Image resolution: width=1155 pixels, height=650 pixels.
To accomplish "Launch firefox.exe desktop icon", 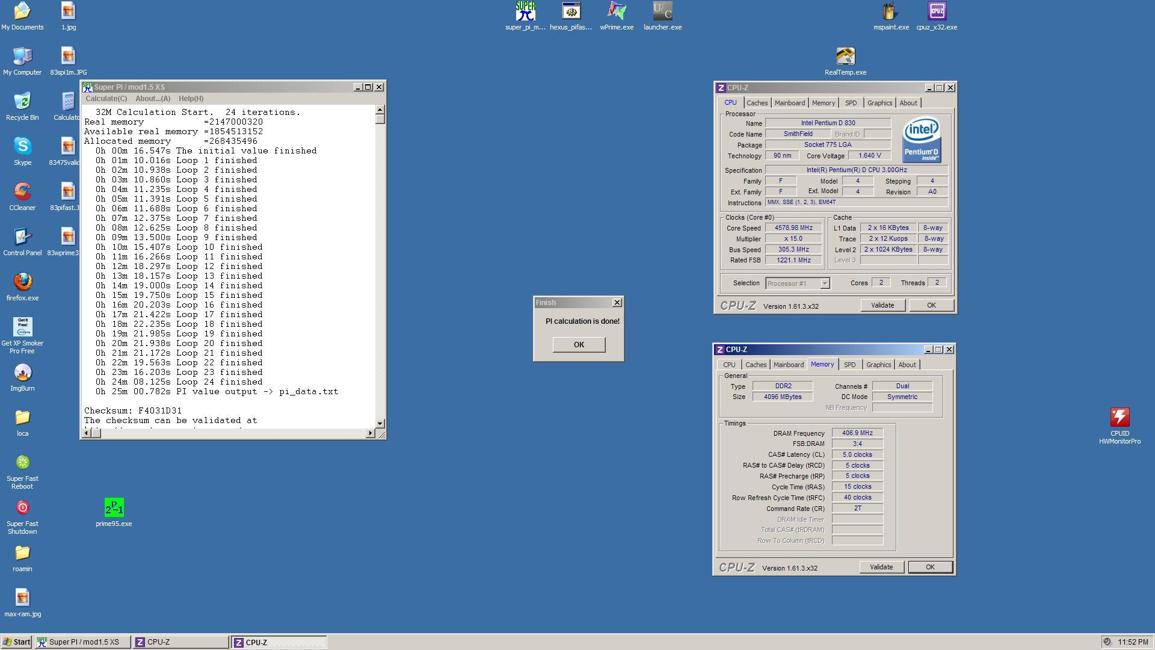I will [x=22, y=286].
